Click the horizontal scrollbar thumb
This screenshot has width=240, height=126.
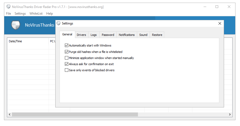[75, 114]
